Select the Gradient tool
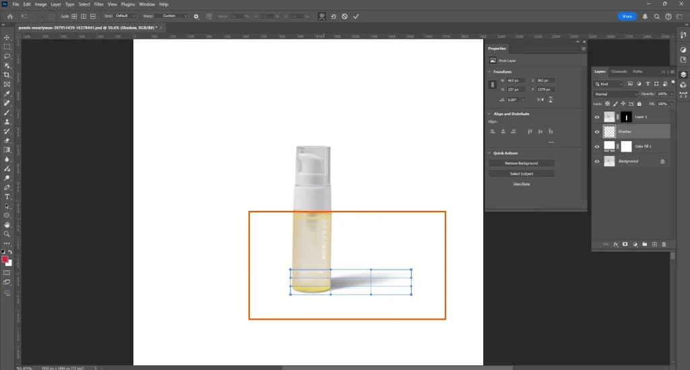The width and height of the screenshot is (690, 370). pyautogui.click(x=7, y=150)
